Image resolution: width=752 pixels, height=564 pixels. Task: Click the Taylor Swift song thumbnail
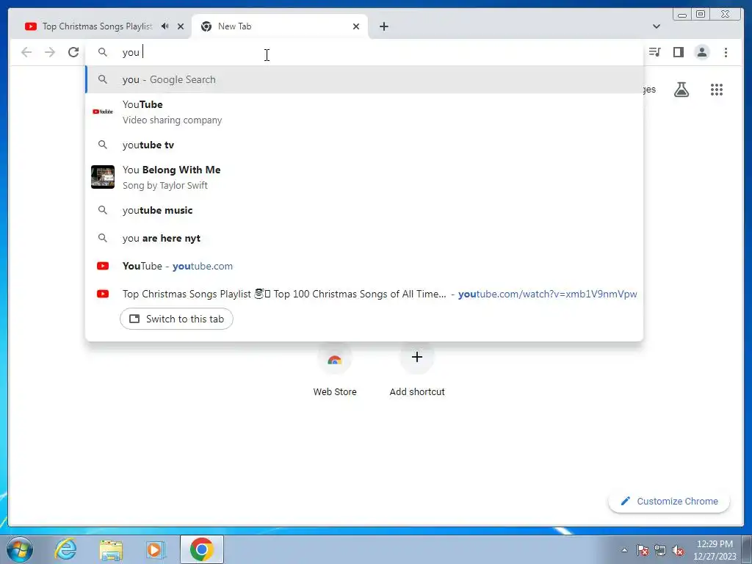pyautogui.click(x=103, y=177)
